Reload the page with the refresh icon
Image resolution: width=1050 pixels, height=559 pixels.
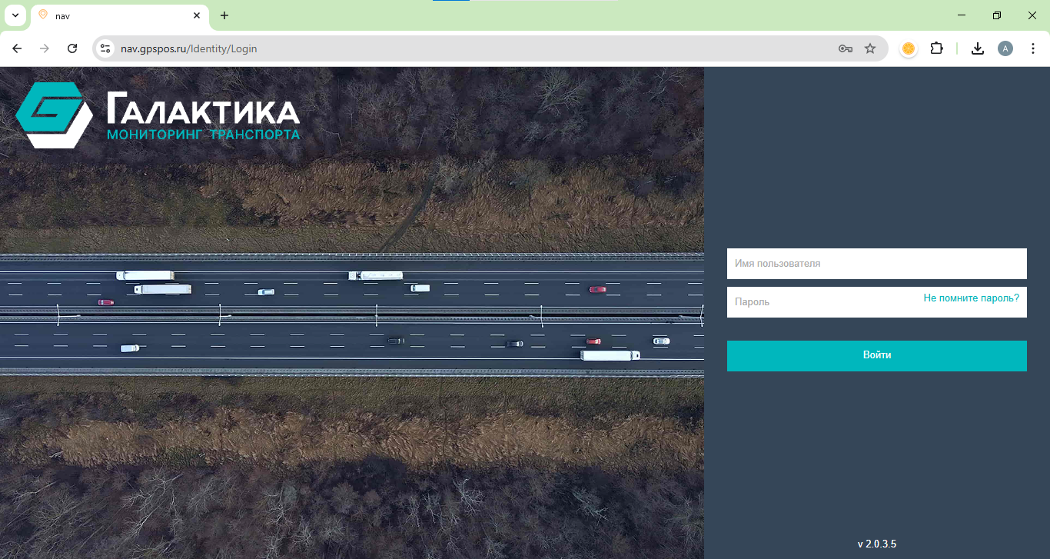tap(72, 48)
